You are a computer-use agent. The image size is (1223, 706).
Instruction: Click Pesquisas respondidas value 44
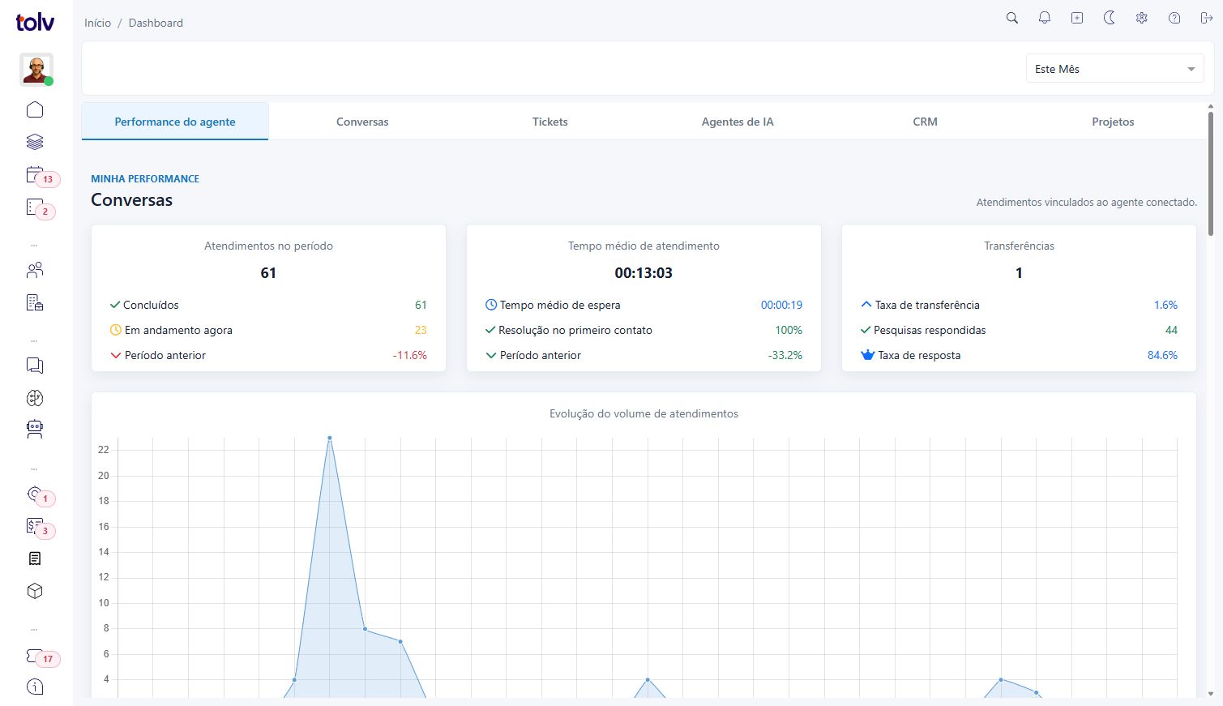[x=1171, y=330]
